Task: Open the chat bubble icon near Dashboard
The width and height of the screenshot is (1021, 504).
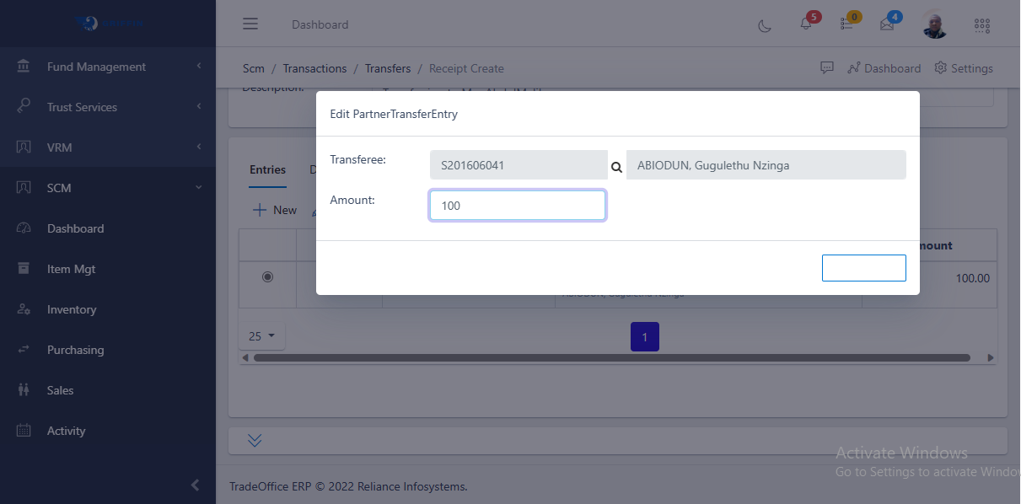Action: 827,67
